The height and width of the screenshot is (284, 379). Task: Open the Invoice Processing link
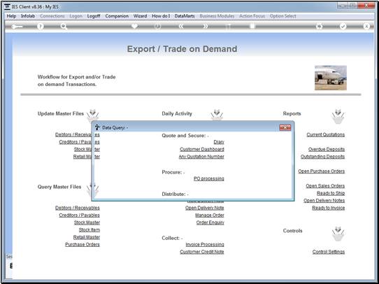(205, 245)
